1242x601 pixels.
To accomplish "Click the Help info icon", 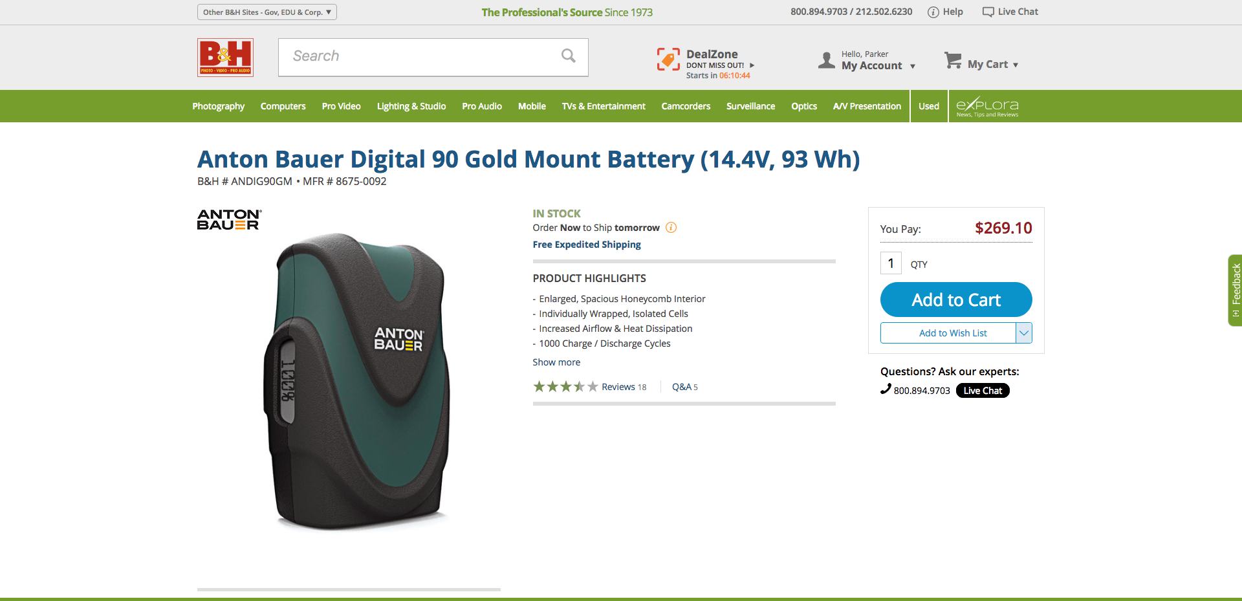I will click(933, 12).
